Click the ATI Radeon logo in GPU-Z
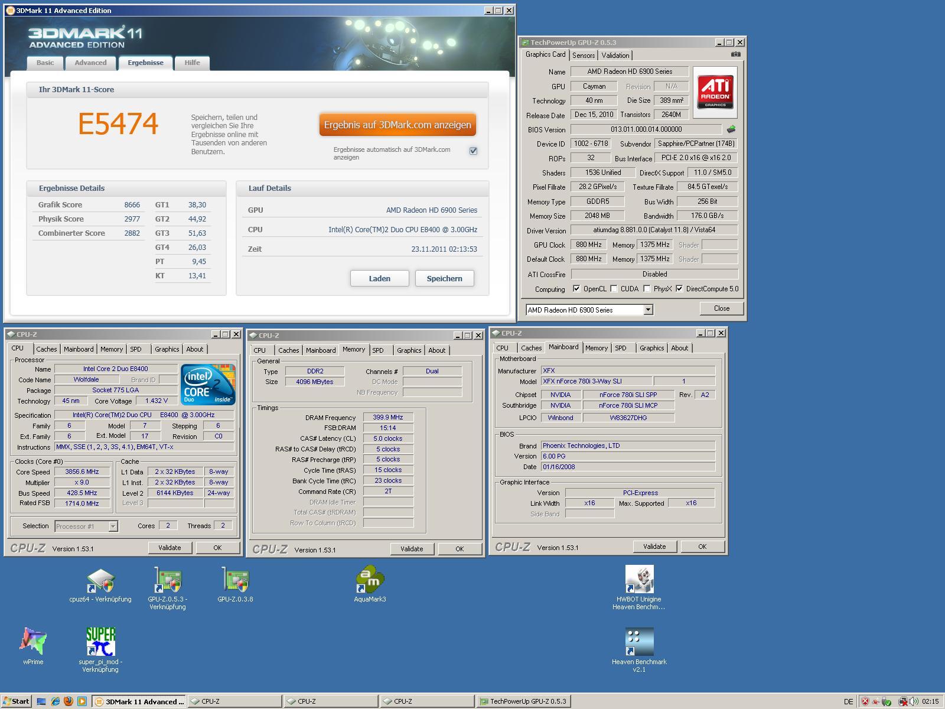 (x=716, y=91)
